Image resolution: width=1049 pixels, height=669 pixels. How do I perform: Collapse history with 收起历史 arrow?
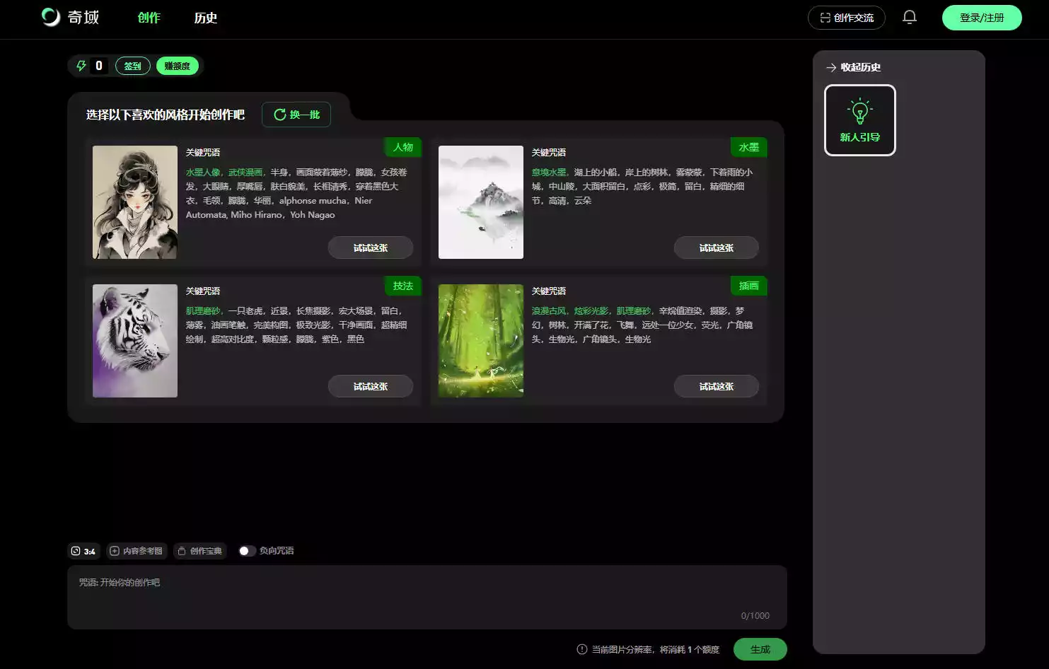(x=831, y=68)
